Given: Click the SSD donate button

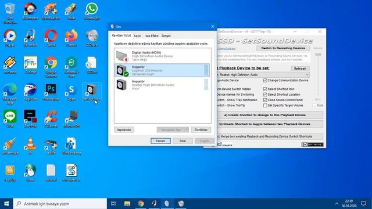Looking at the screenshot, I should point(225,145).
